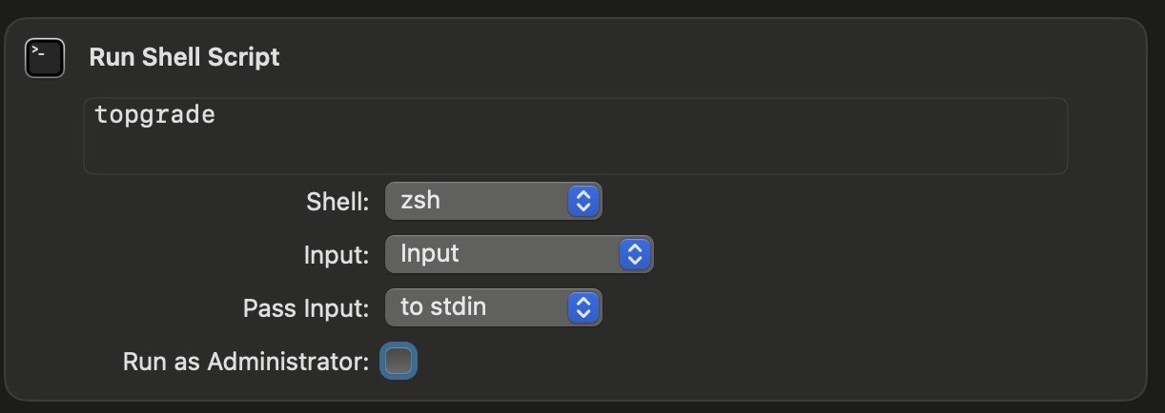Select the Run Shell Script action title
Viewport: 1165px width, 413px height.
[x=184, y=57]
